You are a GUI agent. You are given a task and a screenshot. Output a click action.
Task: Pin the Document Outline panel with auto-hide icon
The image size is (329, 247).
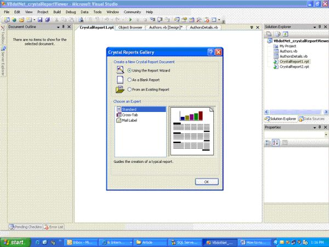pyautogui.click(x=64, y=27)
